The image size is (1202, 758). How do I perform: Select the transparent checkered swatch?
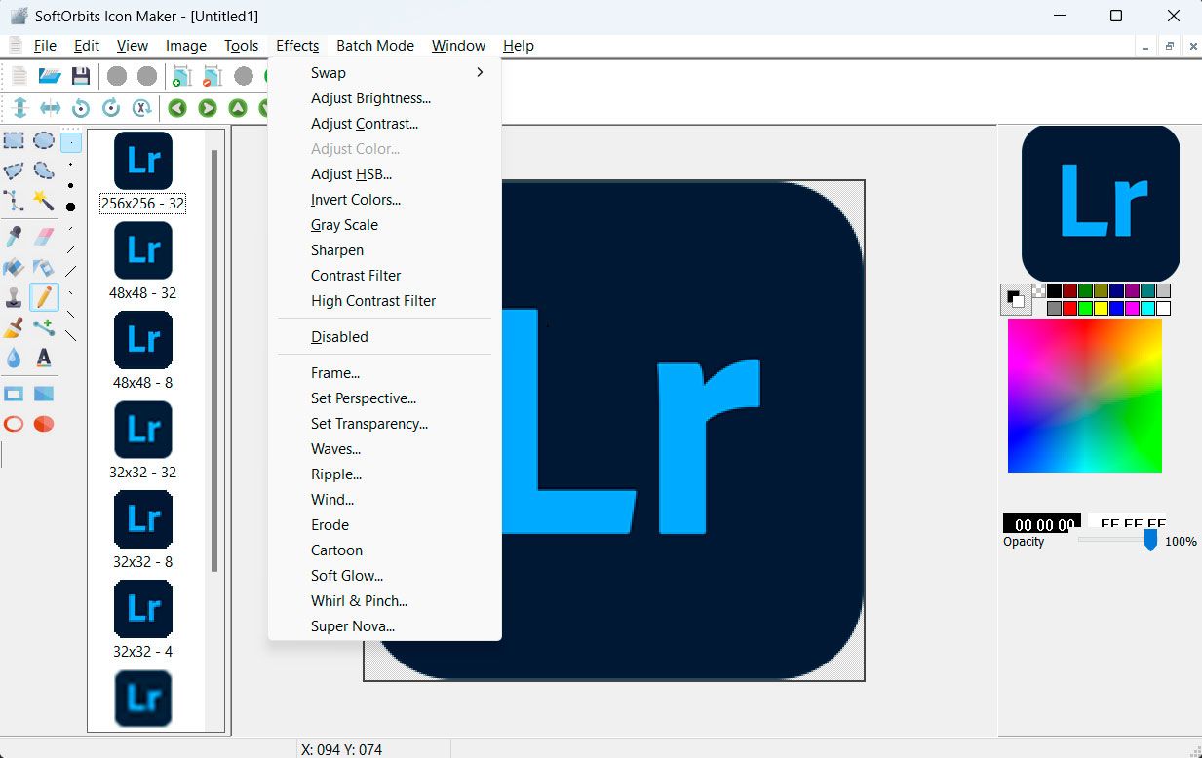pos(1039,290)
